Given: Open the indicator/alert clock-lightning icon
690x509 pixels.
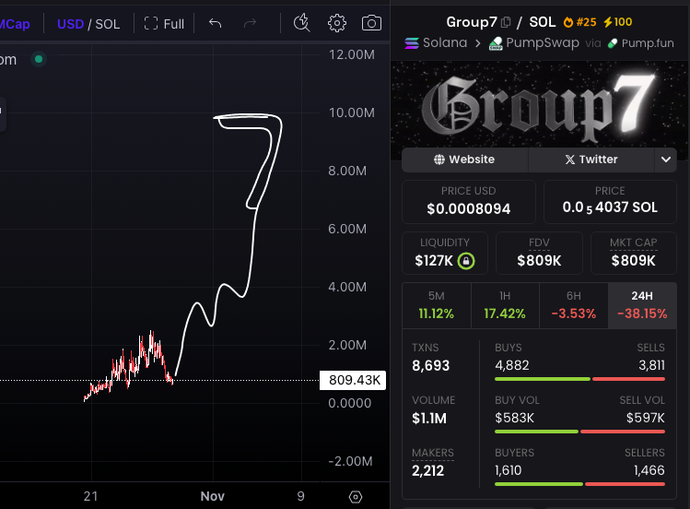Looking at the screenshot, I should coord(302,23).
